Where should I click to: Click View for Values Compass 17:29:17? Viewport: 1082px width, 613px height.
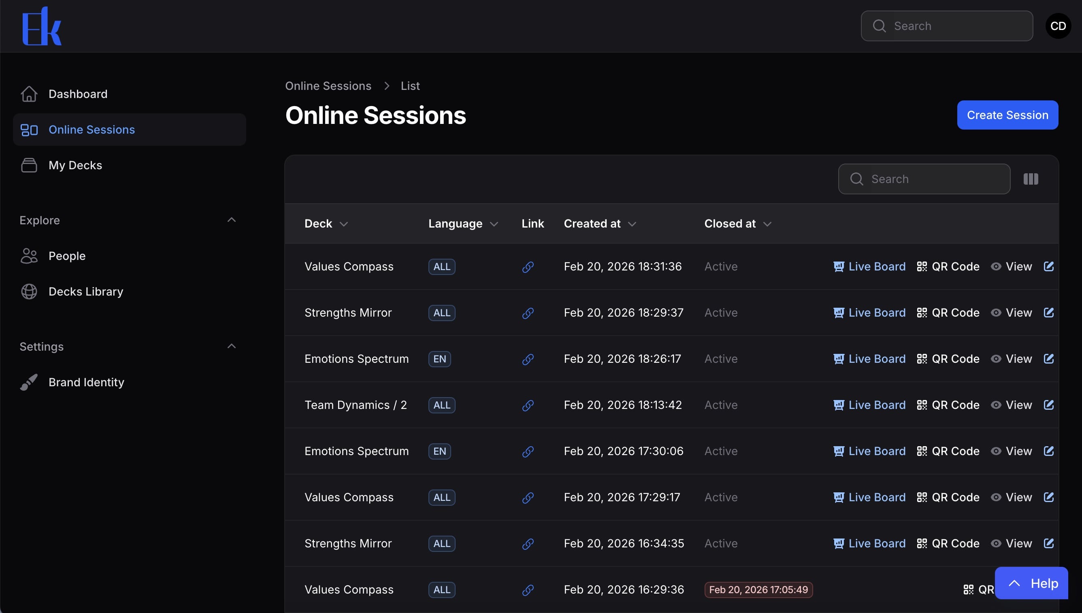pyautogui.click(x=1011, y=498)
